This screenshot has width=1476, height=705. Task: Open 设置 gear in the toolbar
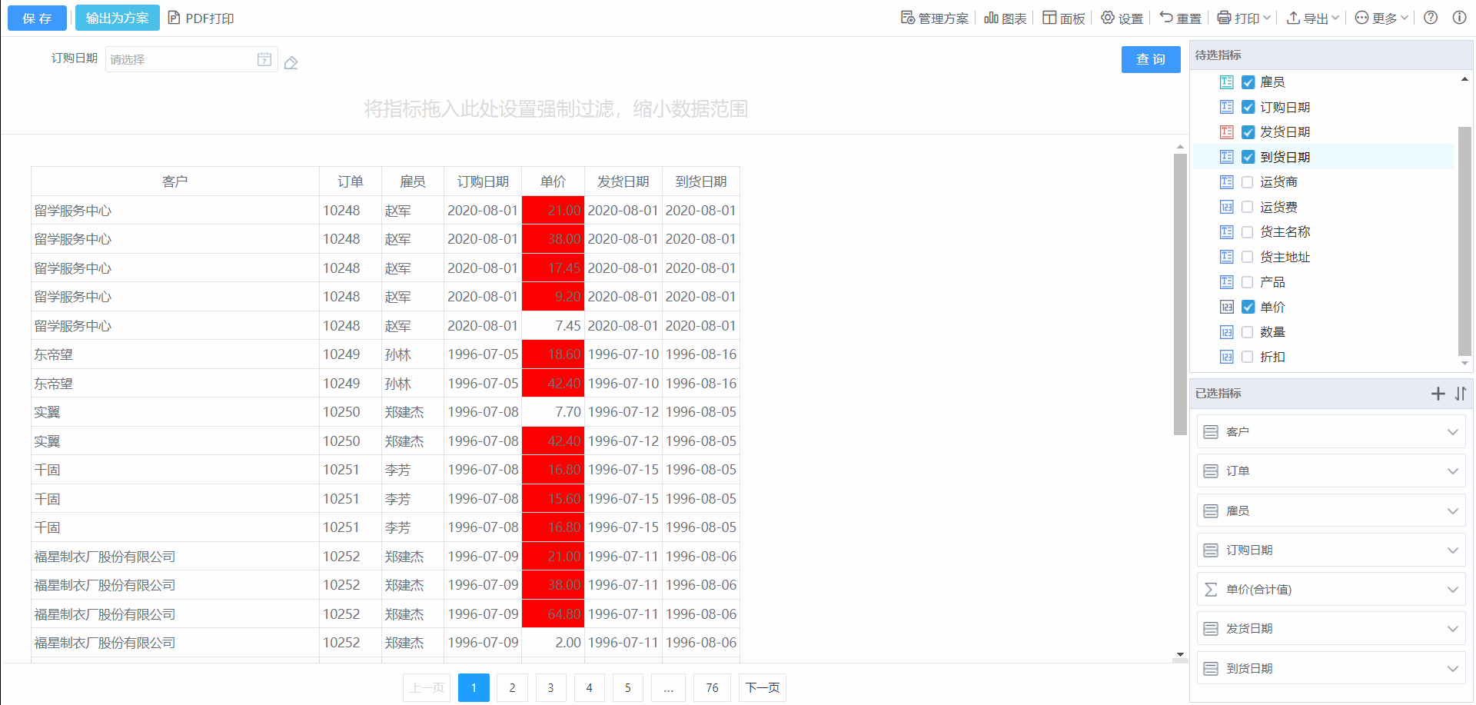click(x=1122, y=18)
